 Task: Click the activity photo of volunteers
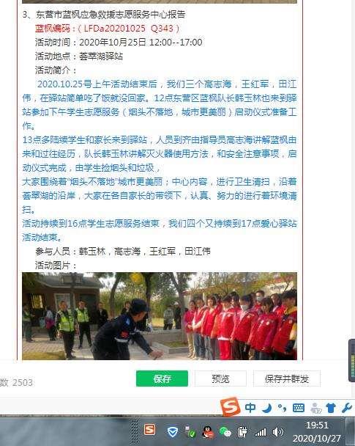coord(160,316)
